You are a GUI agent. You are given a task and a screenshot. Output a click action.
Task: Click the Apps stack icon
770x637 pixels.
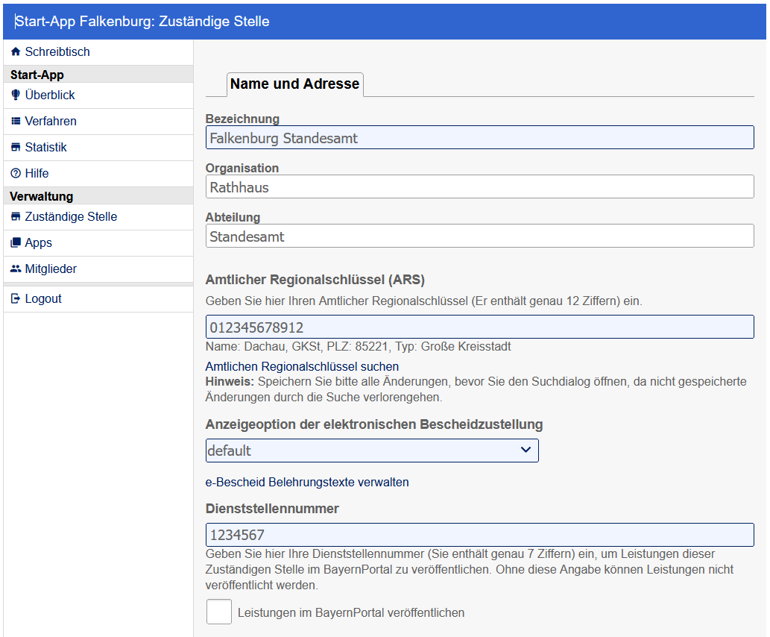pyautogui.click(x=16, y=243)
